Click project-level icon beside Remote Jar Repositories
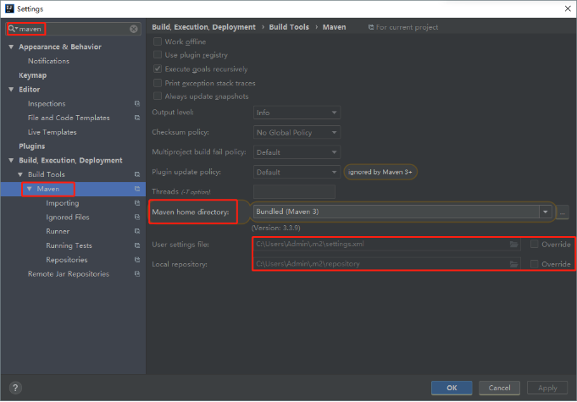 (x=137, y=273)
